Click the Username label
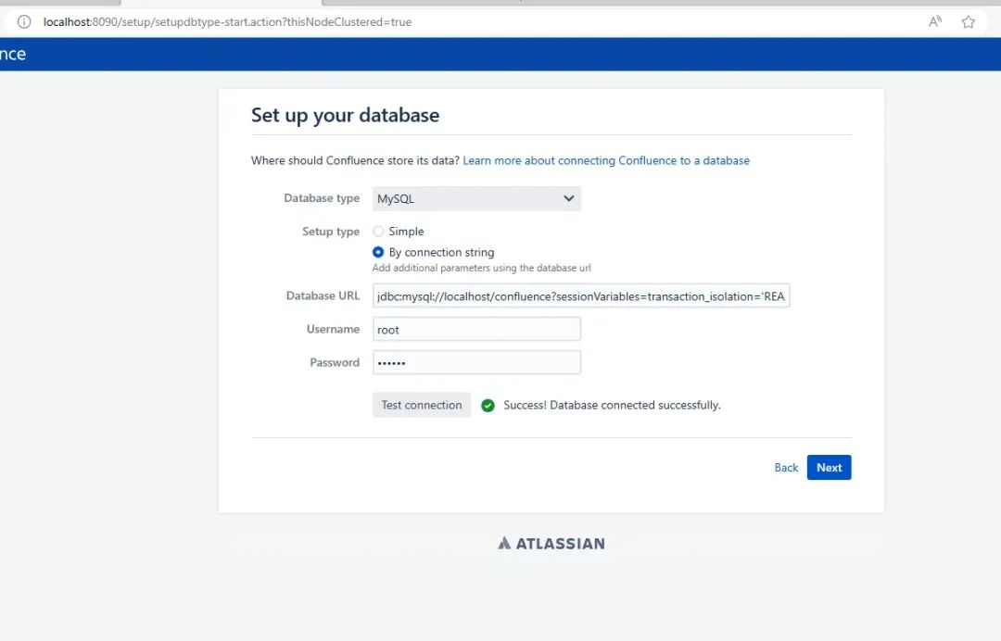This screenshot has height=641, width=1001. click(334, 329)
